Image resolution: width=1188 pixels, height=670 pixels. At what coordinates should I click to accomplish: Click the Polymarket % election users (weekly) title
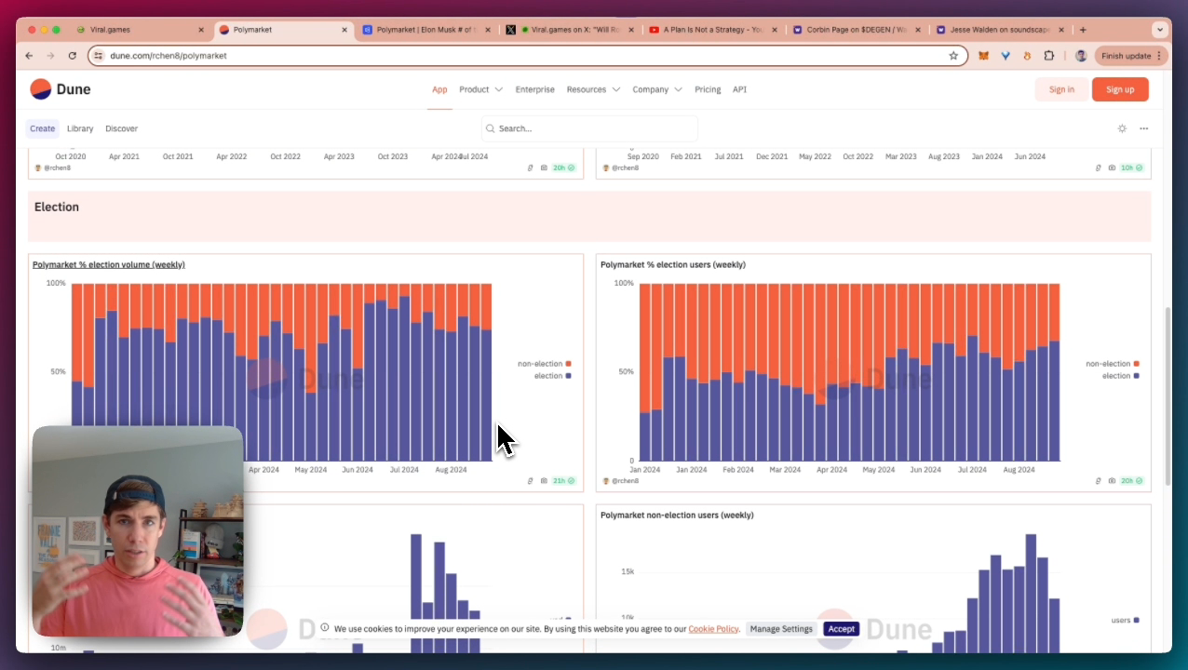click(673, 264)
